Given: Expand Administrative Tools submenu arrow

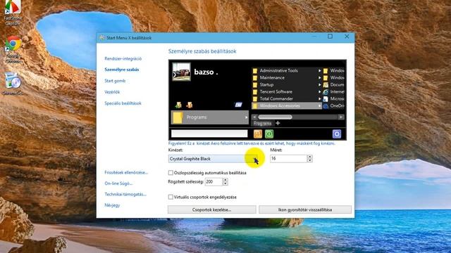Looking at the screenshot, I should pyautogui.click(x=319, y=70).
